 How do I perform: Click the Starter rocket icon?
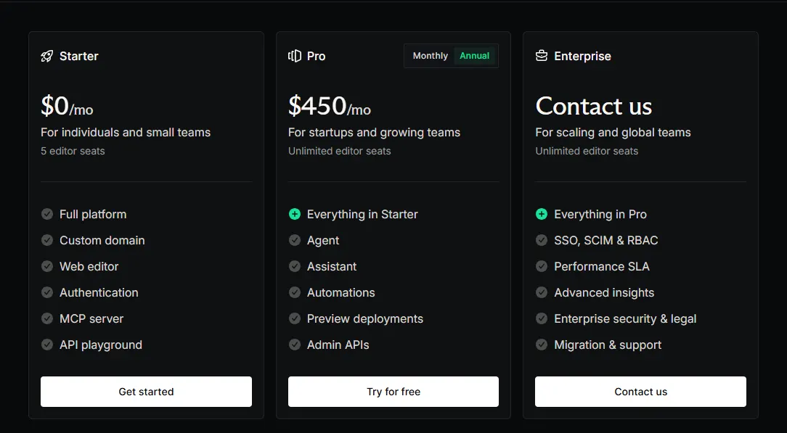[x=46, y=56]
